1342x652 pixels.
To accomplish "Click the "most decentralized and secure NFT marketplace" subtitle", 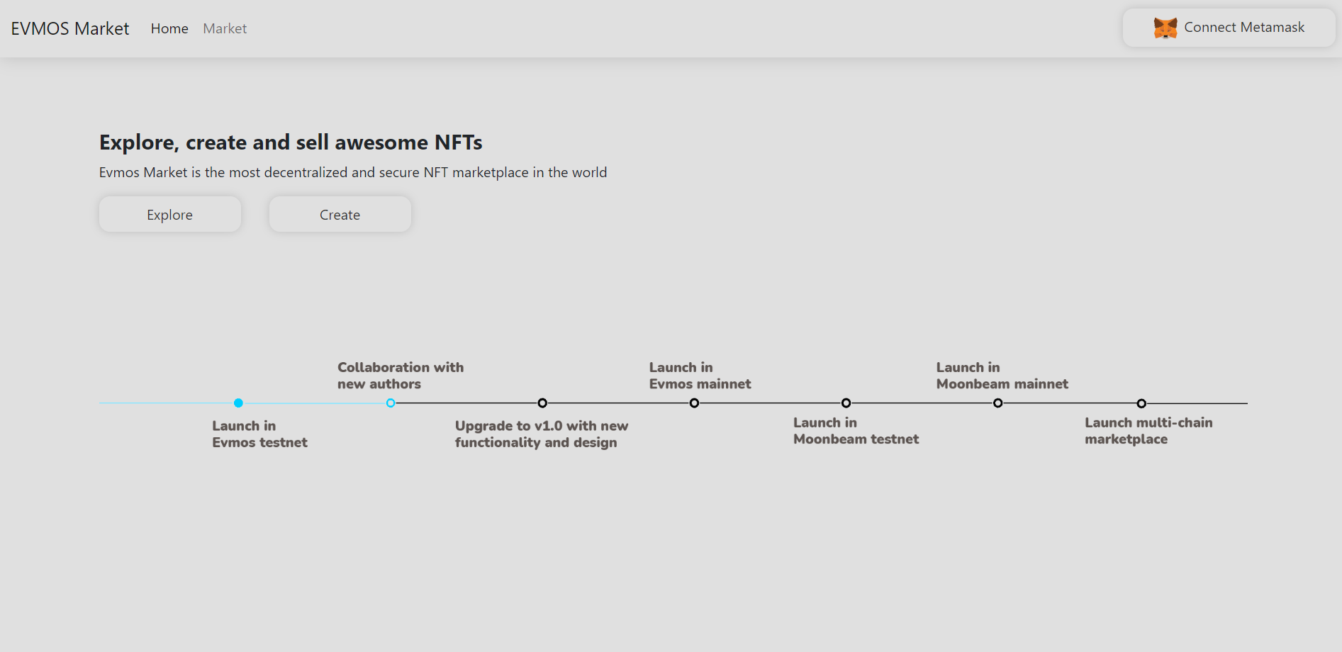I will 353,172.
